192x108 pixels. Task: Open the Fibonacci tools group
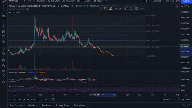click(x=4, y=17)
